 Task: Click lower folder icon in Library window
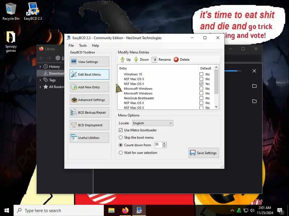pos(254,101)
